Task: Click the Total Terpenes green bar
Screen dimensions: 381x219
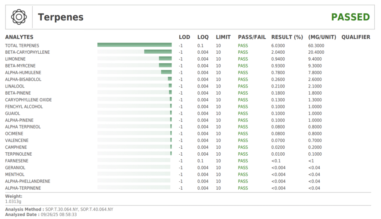Action: 134,45
